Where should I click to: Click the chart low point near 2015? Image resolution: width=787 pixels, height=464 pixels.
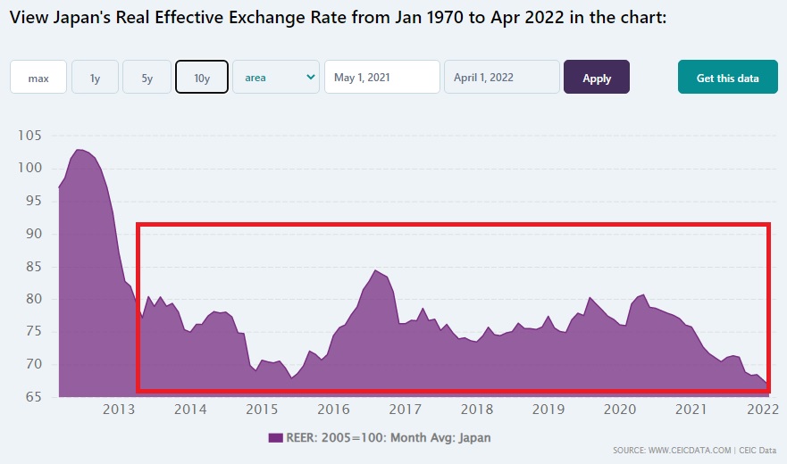(x=291, y=377)
